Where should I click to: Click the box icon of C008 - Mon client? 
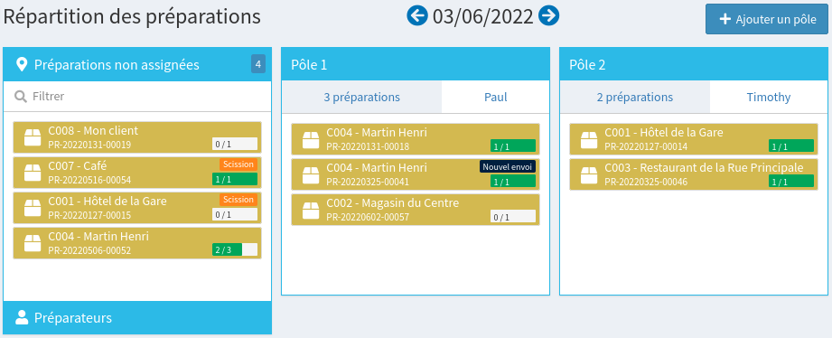pyautogui.click(x=33, y=137)
